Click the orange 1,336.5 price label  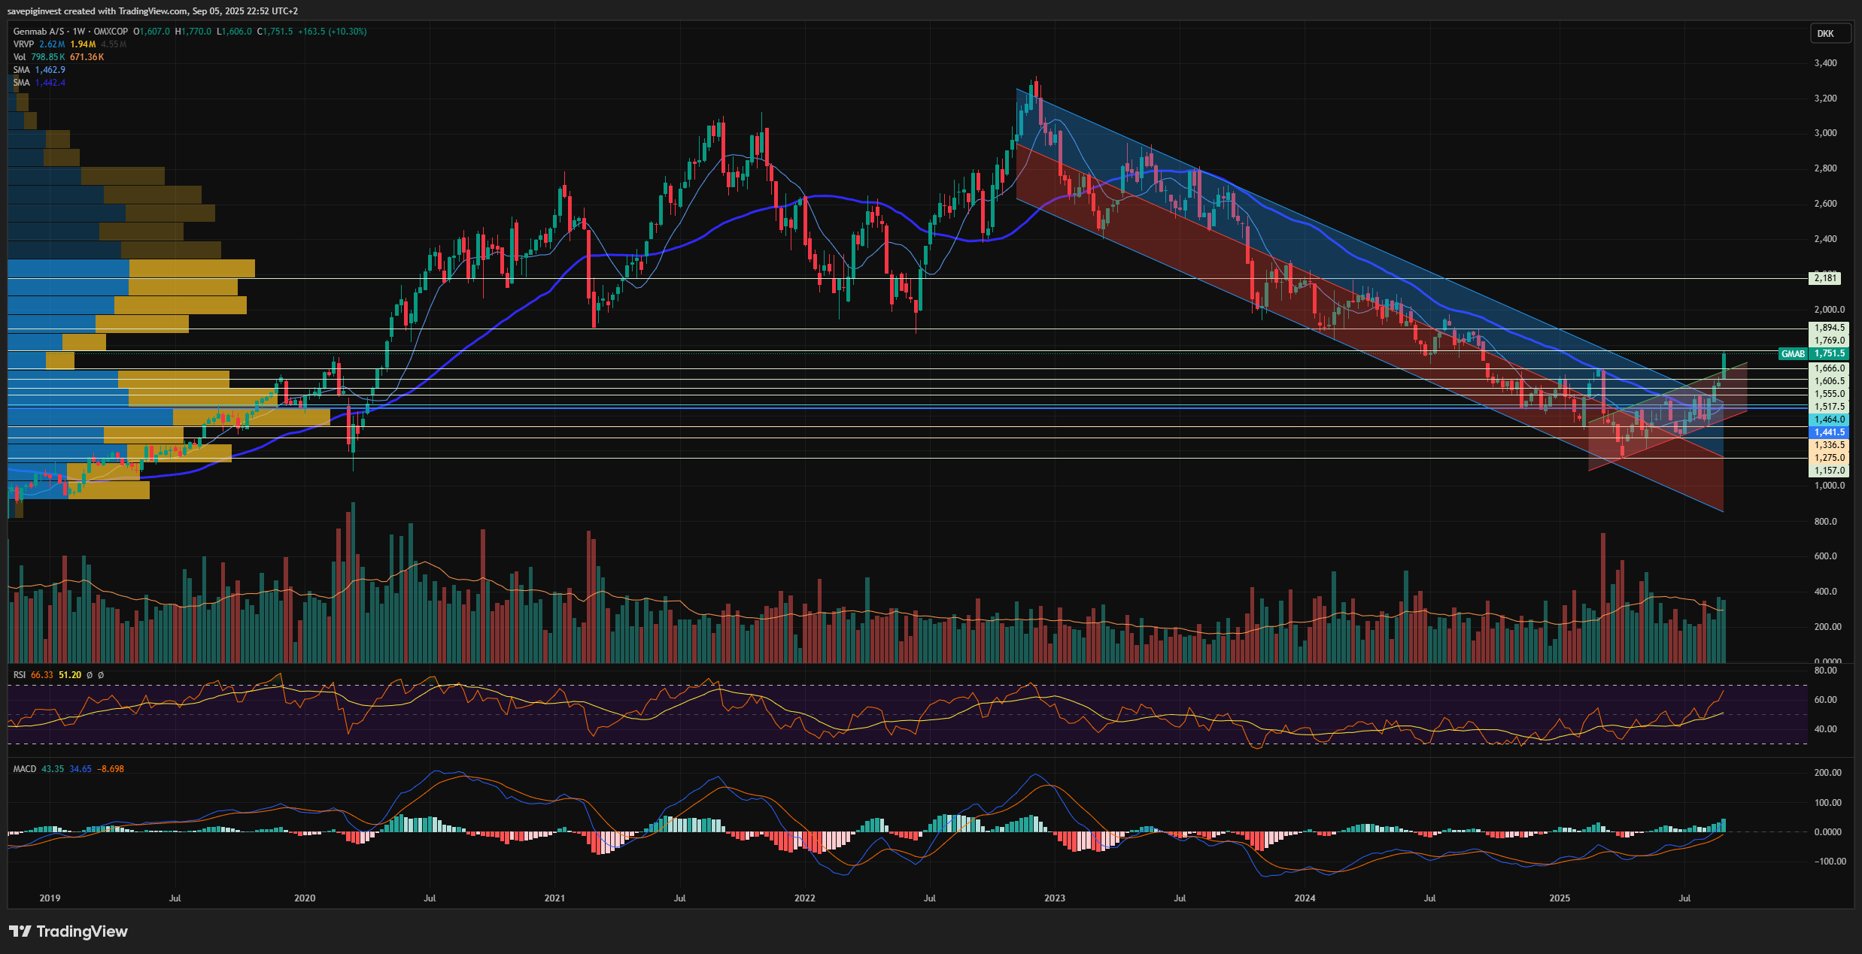1829,445
